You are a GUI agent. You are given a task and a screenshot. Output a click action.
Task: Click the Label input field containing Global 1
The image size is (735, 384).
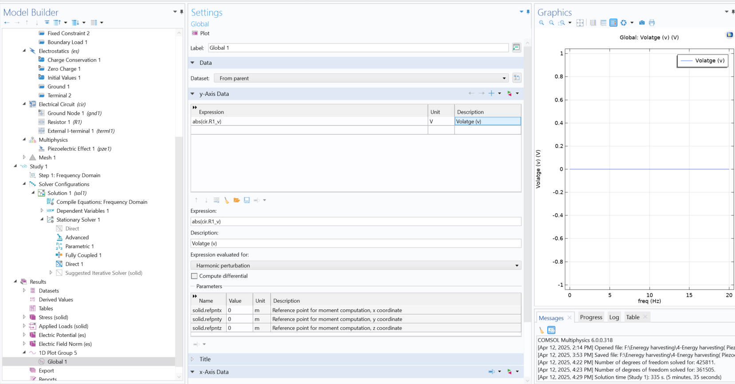click(x=358, y=48)
